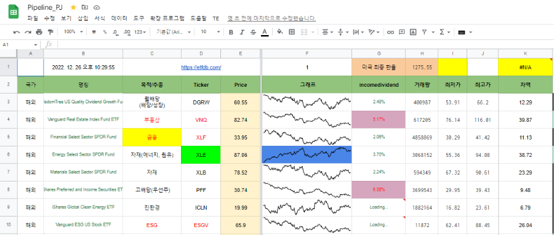
Task: Open the 수정 menu
Action: coord(49,18)
